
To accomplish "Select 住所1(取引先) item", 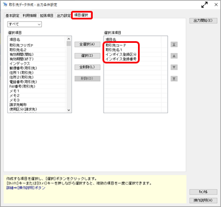I will (x=21, y=73).
